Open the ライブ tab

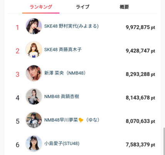pyautogui.click(x=82, y=7)
